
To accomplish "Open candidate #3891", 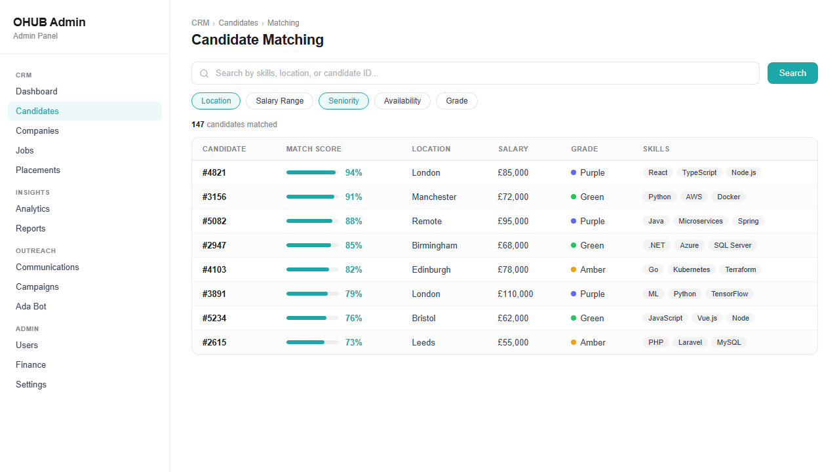I will 214,294.
